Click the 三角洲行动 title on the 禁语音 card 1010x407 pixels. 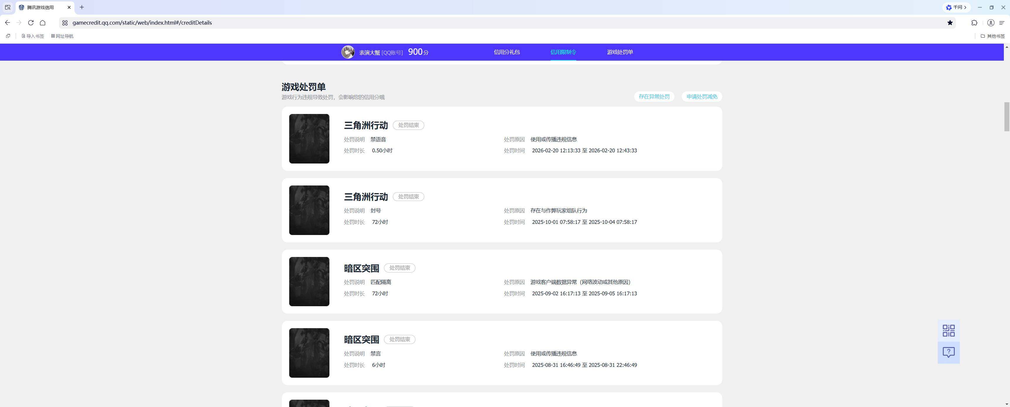point(366,125)
